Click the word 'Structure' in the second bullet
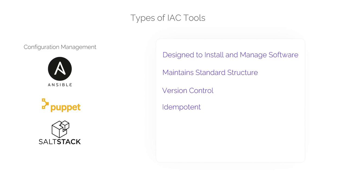 (x=242, y=73)
